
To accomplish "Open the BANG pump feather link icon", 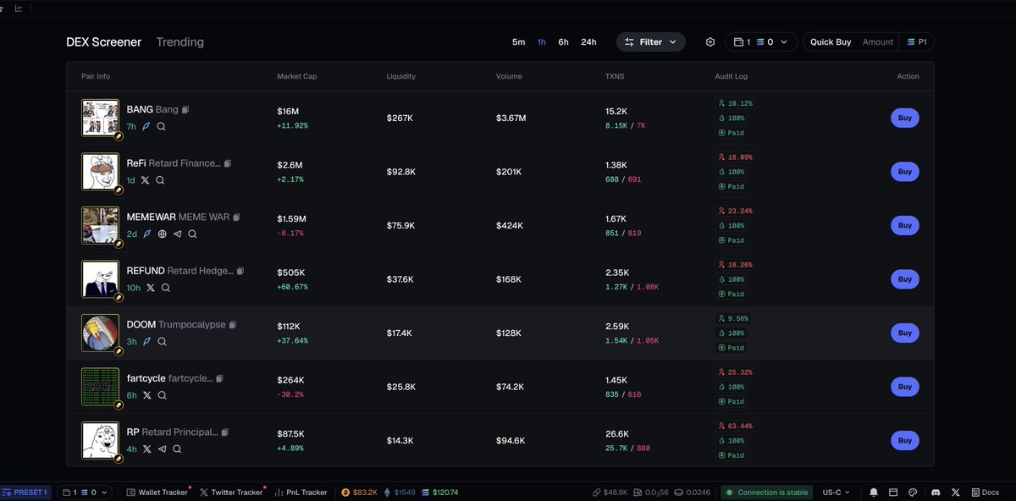I will 146,127.
